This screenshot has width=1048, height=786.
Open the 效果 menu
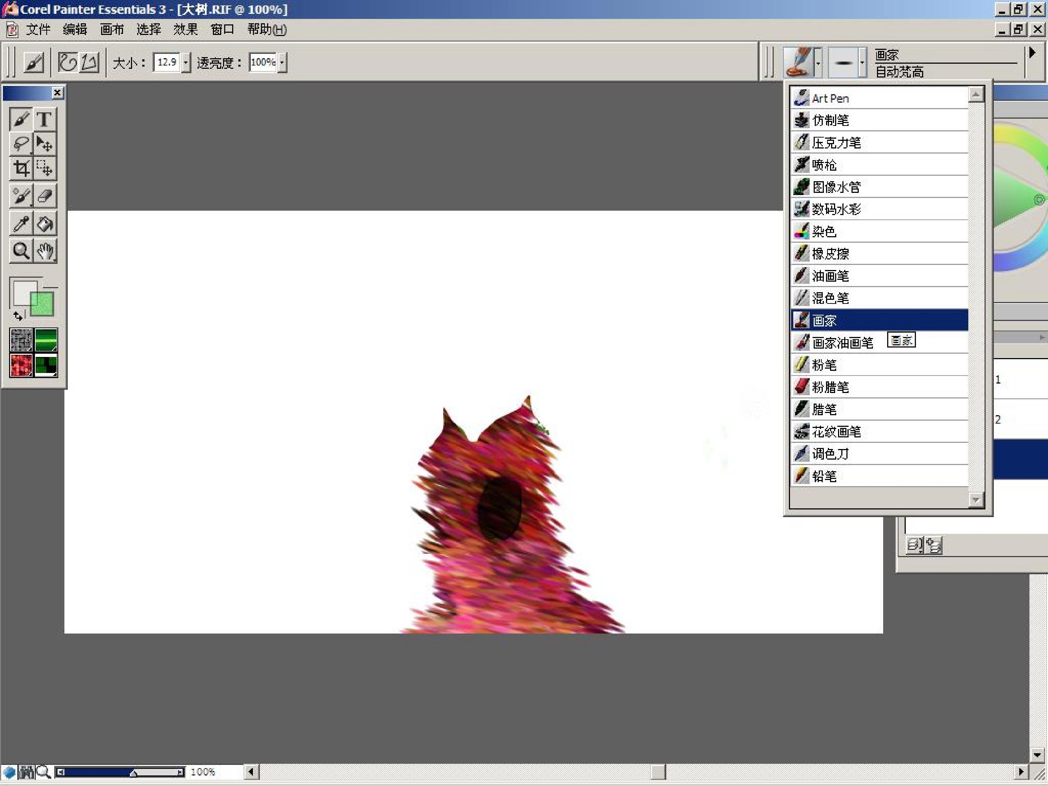click(x=185, y=29)
